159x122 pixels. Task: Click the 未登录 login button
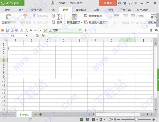point(108,3)
